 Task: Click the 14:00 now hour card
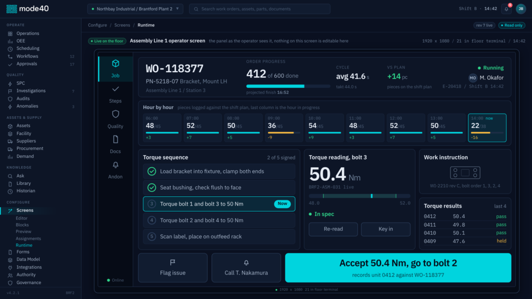[x=487, y=128]
